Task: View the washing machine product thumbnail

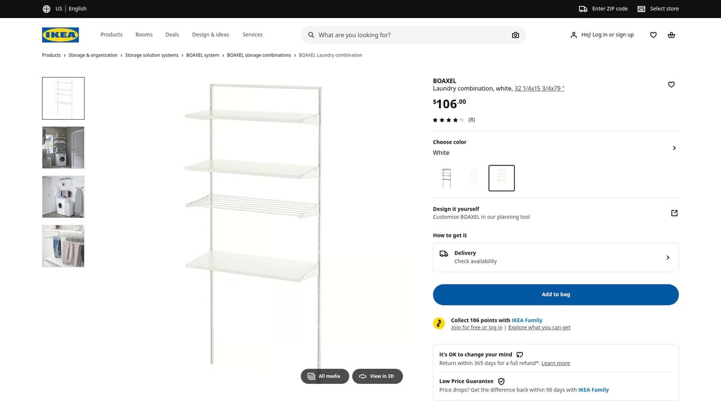Action: tap(62, 147)
